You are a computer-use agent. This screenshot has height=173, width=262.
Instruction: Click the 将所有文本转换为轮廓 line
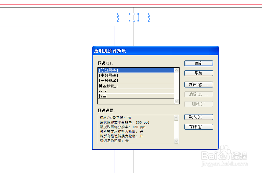(x=121, y=131)
